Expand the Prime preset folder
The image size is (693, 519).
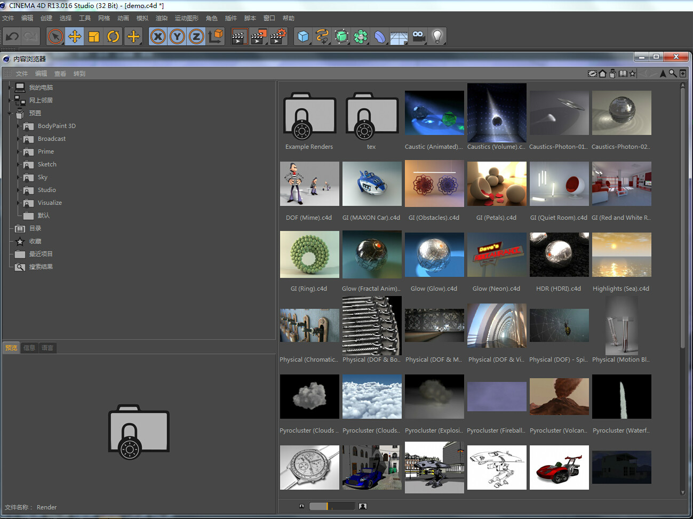18,151
